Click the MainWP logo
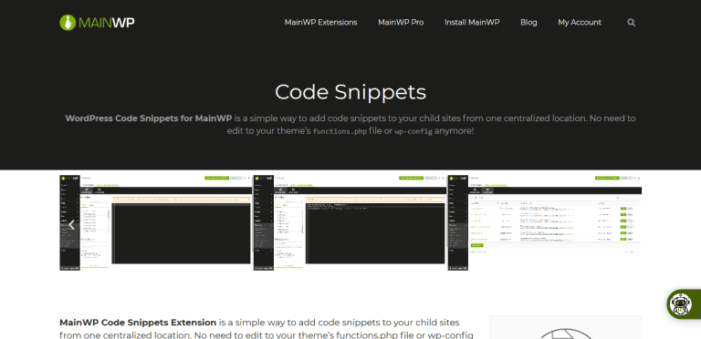The height and width of the screenshot is (339, 701). [97, 22]
